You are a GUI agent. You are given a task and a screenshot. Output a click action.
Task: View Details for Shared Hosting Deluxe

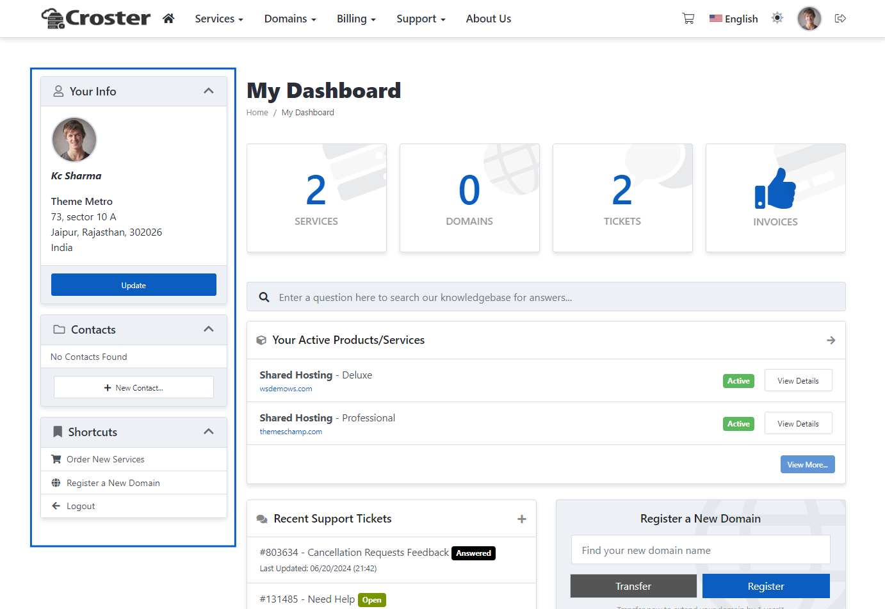pyautogui.click(x=798, y=380)
